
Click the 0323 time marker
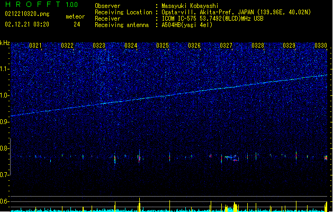coord(99,45)
